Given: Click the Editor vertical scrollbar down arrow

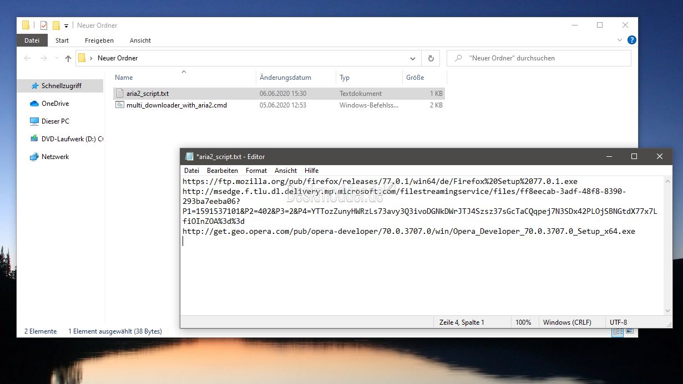Looking at the screenshot, I should tap(667, 310).
